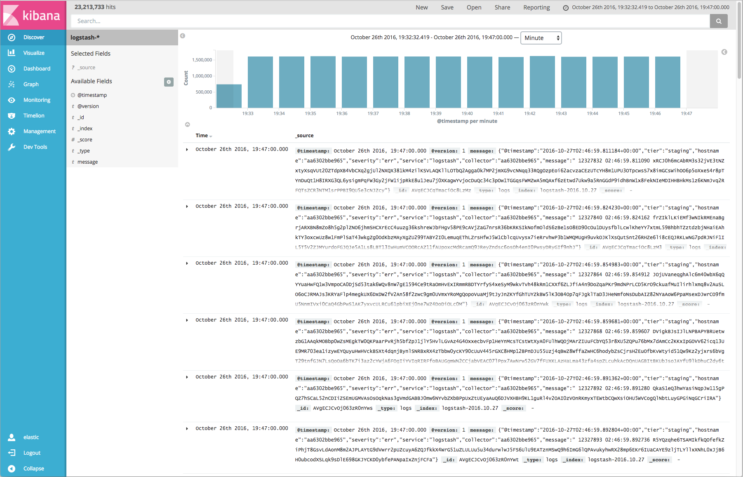Collapse the histogram chart toggle

tap(188, 125)
